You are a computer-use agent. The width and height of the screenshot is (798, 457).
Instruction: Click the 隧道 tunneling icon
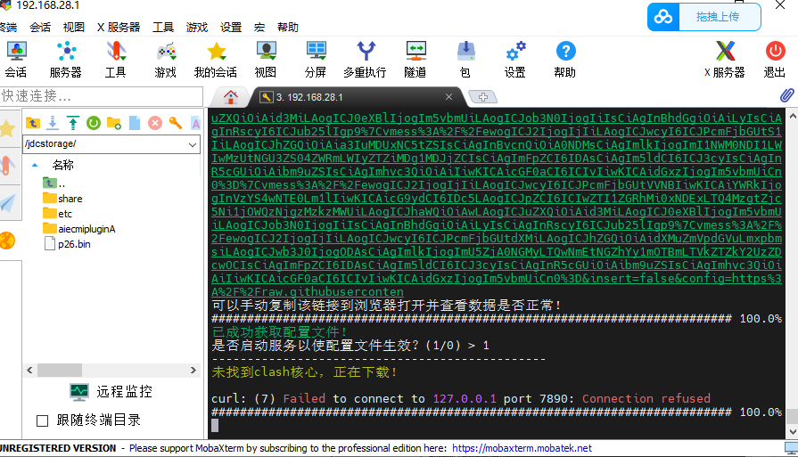click(x=415, y=59)
